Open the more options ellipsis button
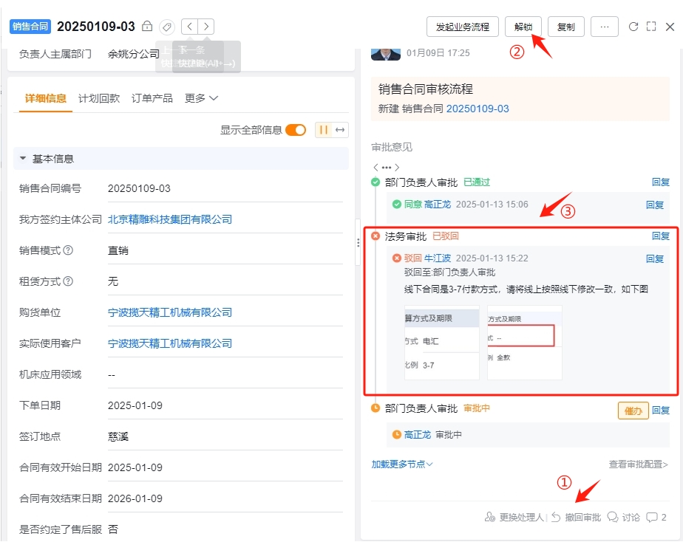This screenshot has width=683, height=542. click(x=604, y=27)
